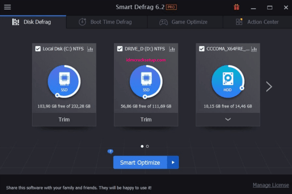Image resolution: width=292 pixels, height=194 pixels.
Task: Open the Action Center tab
Action: [258, 22]
